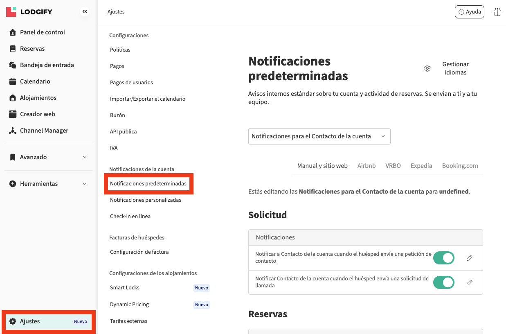
Task: Open Reservas via its sidebar icon
Action: [13, 49]
